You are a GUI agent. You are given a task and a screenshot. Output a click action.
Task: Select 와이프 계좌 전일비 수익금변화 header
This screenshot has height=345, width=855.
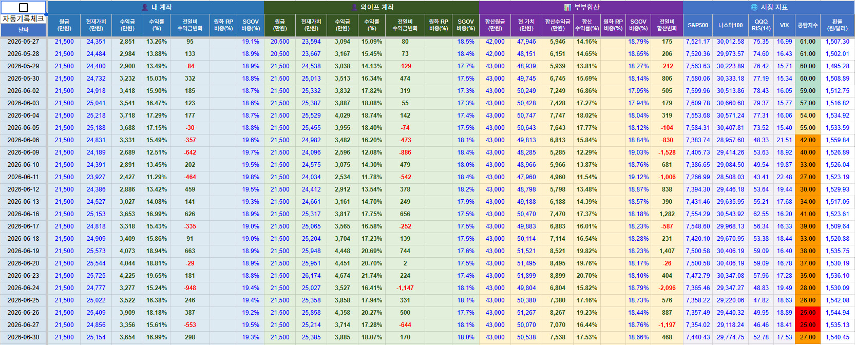pyautogui.click(x=405, y=25)
